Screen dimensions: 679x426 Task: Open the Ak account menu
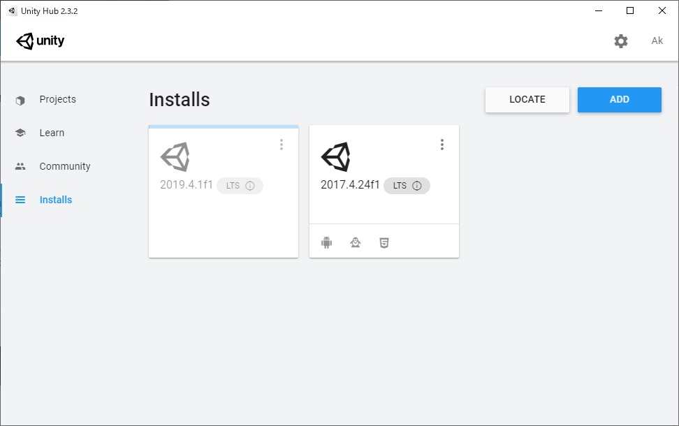[x=657, y=41]
